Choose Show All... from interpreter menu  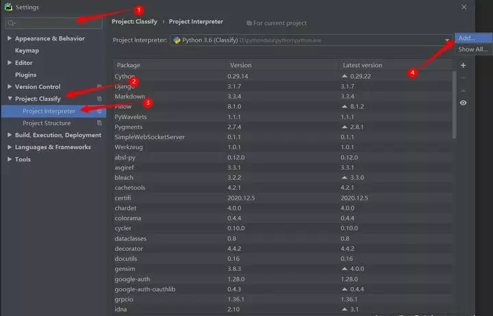pyautogui.click(x=473, y=49)
